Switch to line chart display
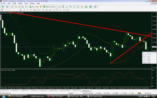 67,7
